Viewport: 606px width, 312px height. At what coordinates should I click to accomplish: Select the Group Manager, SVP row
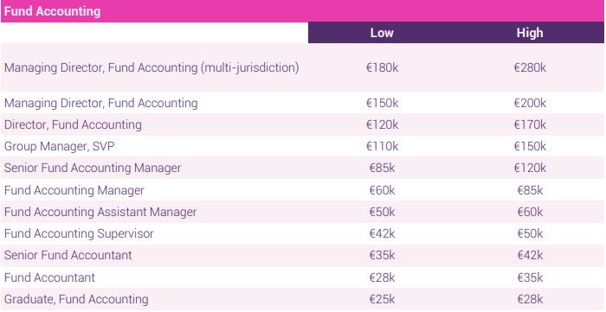point(302,146)
